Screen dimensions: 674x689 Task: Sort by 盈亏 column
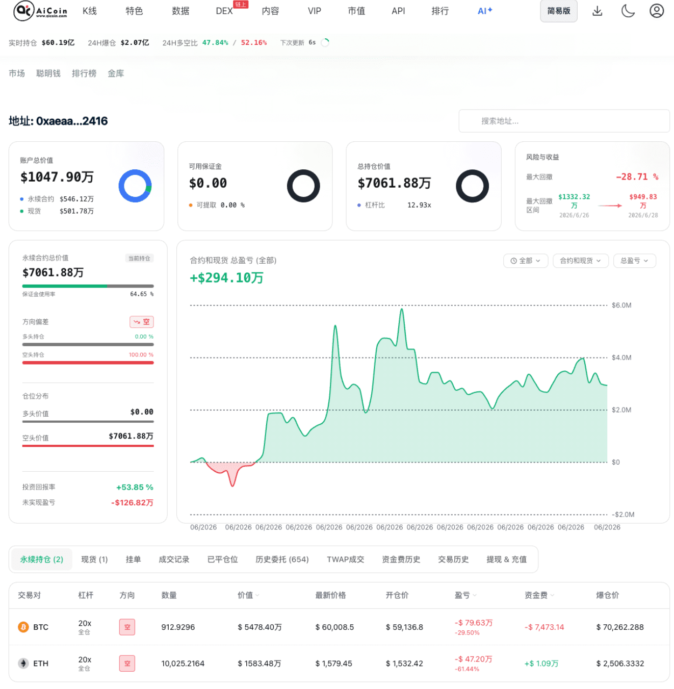pyautogui.click(x=465, y=595)
